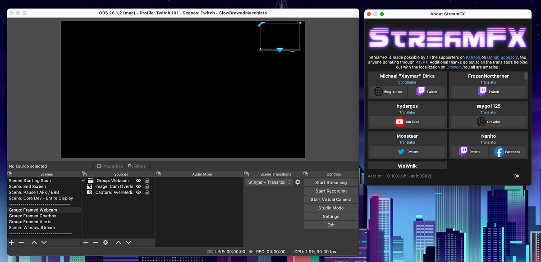Move source down using the down arrow icon
This screenshot has width=541, height=262.
tap(128, 242)
